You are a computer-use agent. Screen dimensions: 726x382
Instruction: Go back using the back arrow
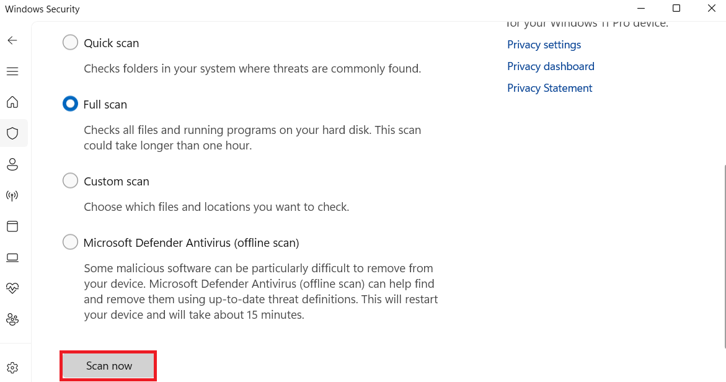[x=12, y=41]
